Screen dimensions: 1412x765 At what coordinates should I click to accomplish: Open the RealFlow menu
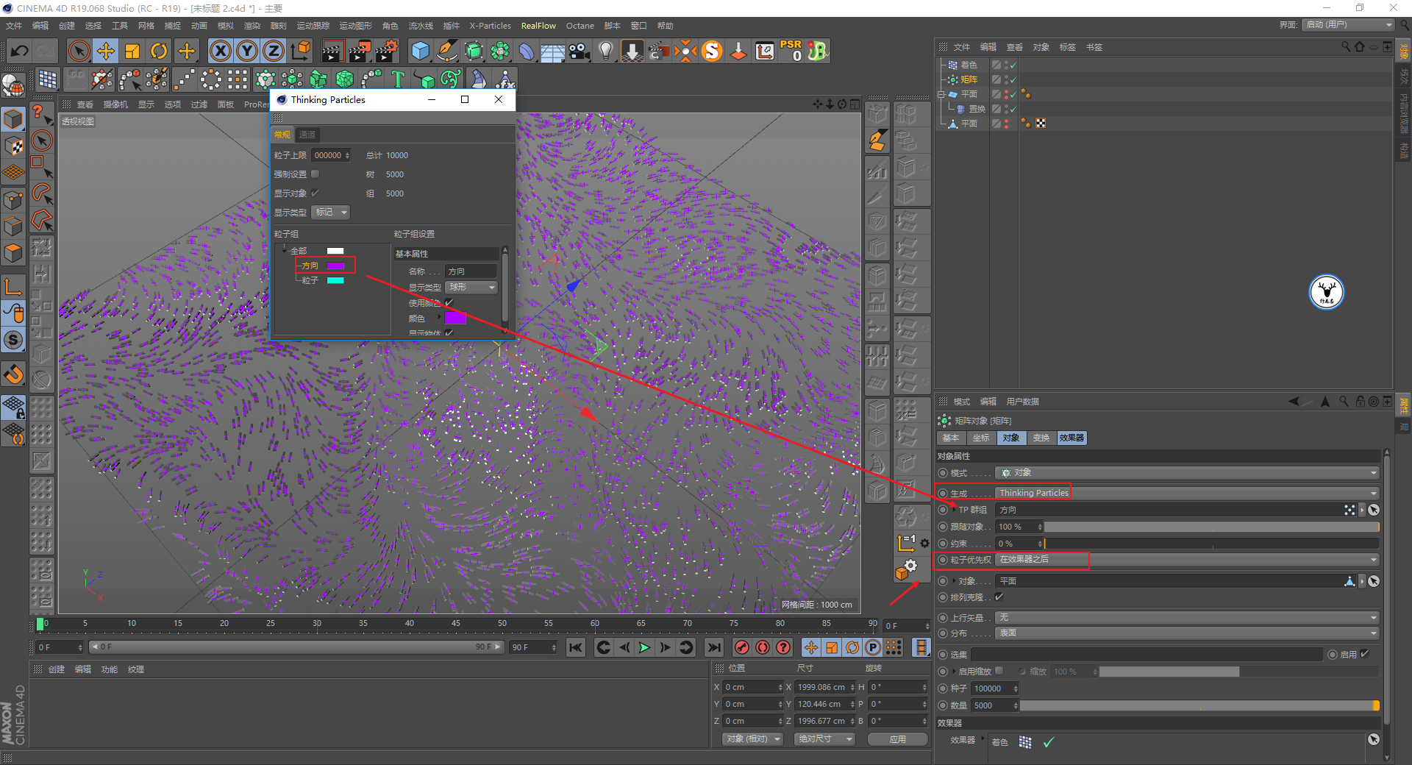pyautogui.click(x=538, y=26)
